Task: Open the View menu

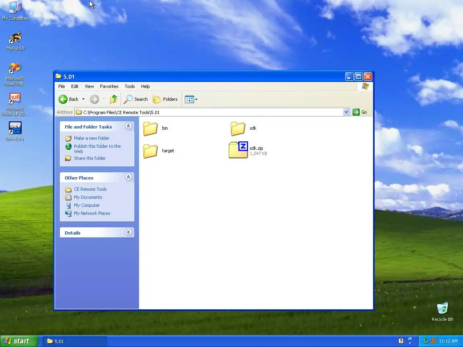Action: (89, 86)
